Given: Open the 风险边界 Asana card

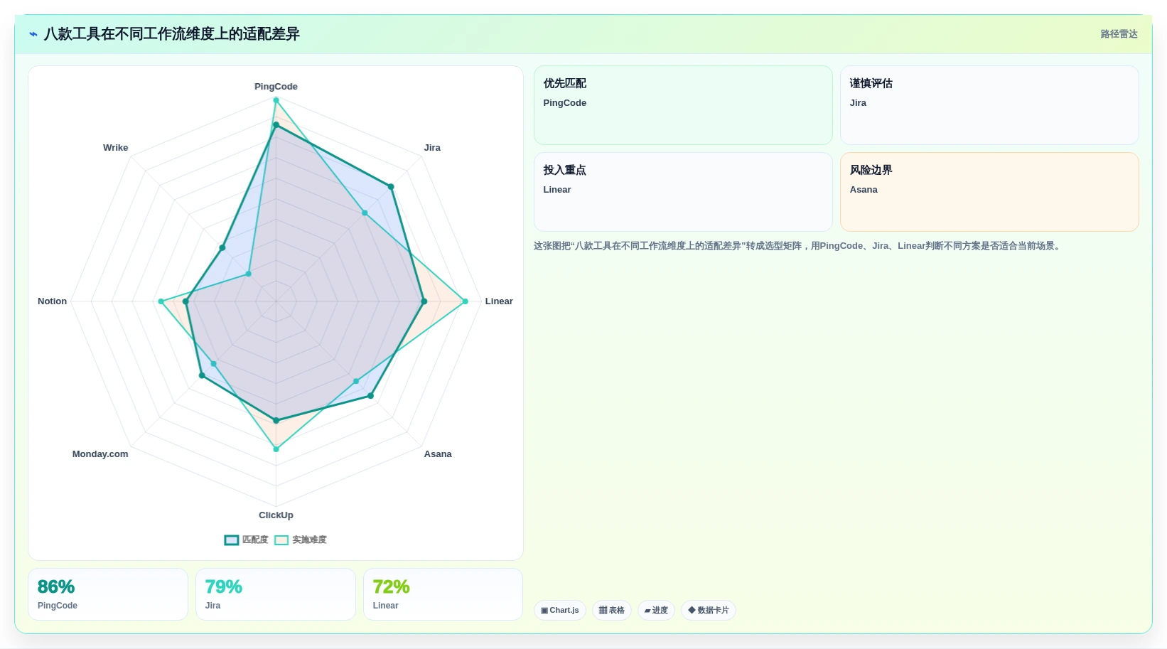Looking at the screenshot, I should point(989,192).
